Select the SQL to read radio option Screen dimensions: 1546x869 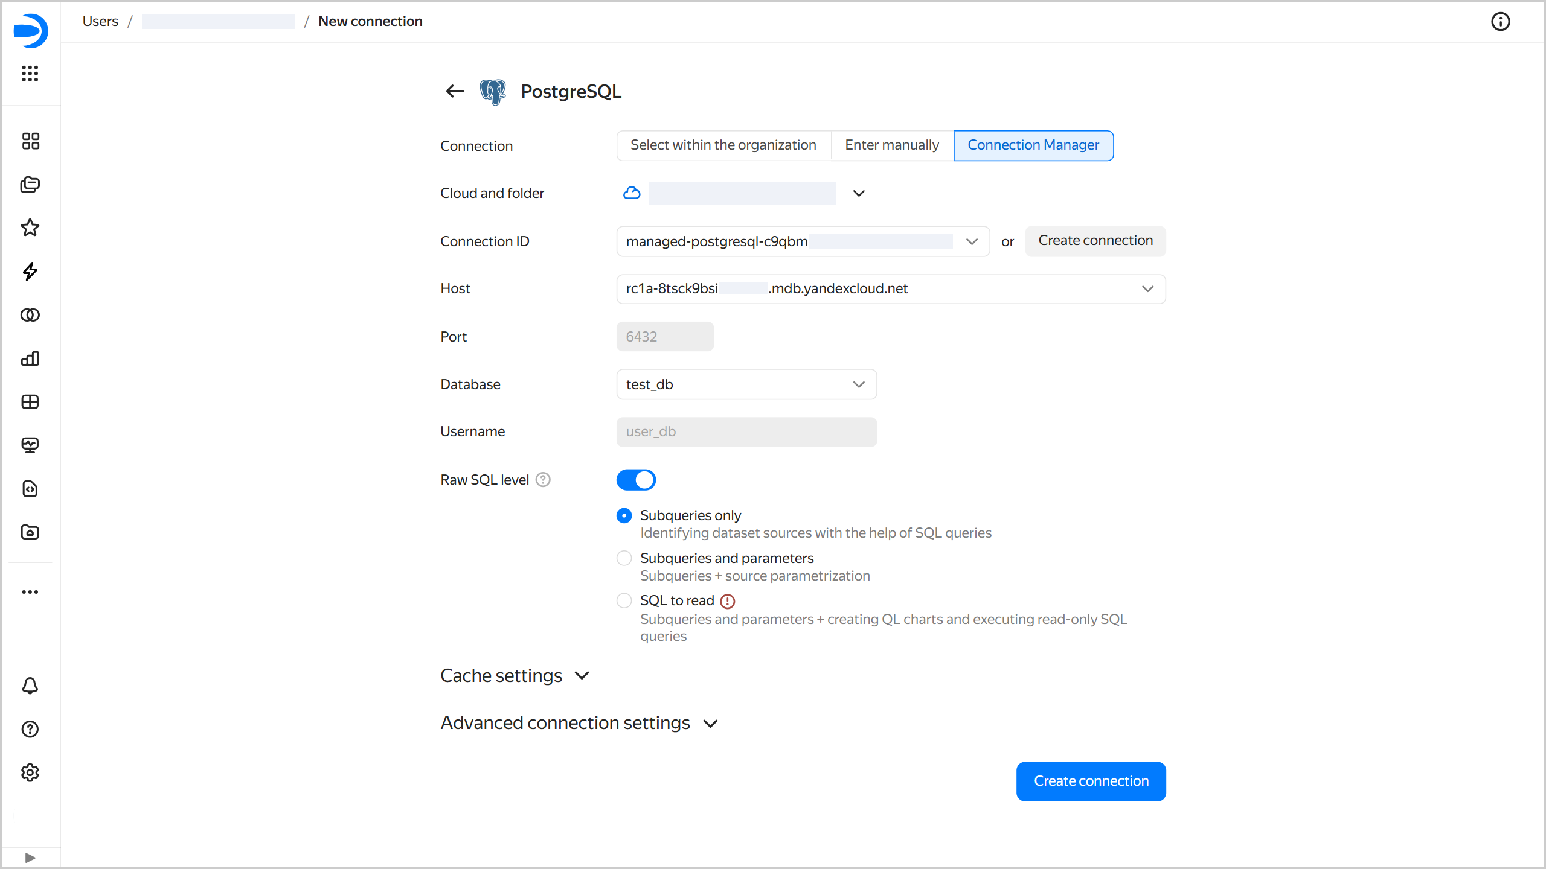tap(624, 601)
